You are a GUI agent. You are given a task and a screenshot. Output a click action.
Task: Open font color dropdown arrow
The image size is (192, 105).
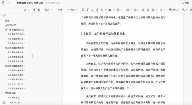pos(113,10)
